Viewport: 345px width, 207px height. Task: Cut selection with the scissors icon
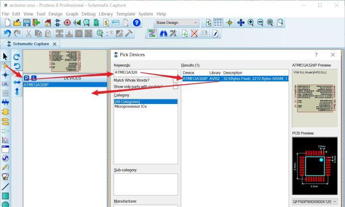tap(28, 34)
